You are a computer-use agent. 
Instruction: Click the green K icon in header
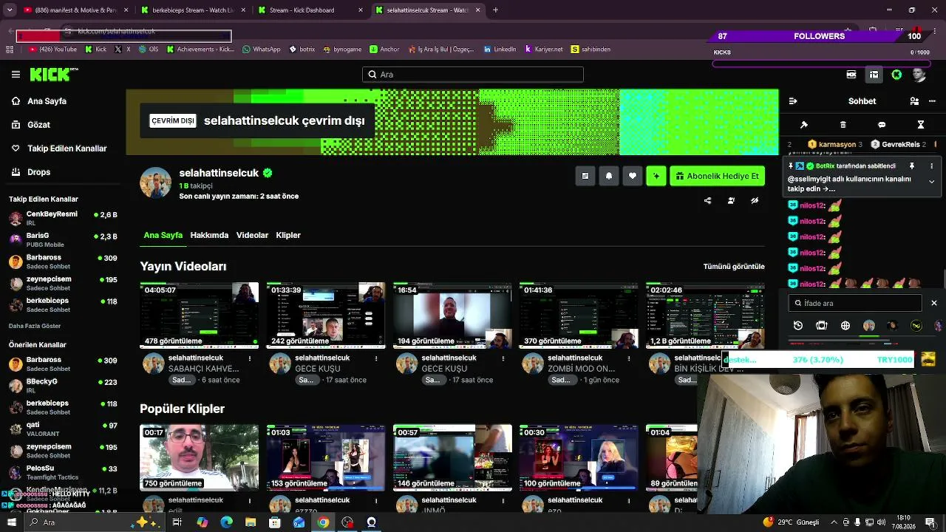pos(896,75)
